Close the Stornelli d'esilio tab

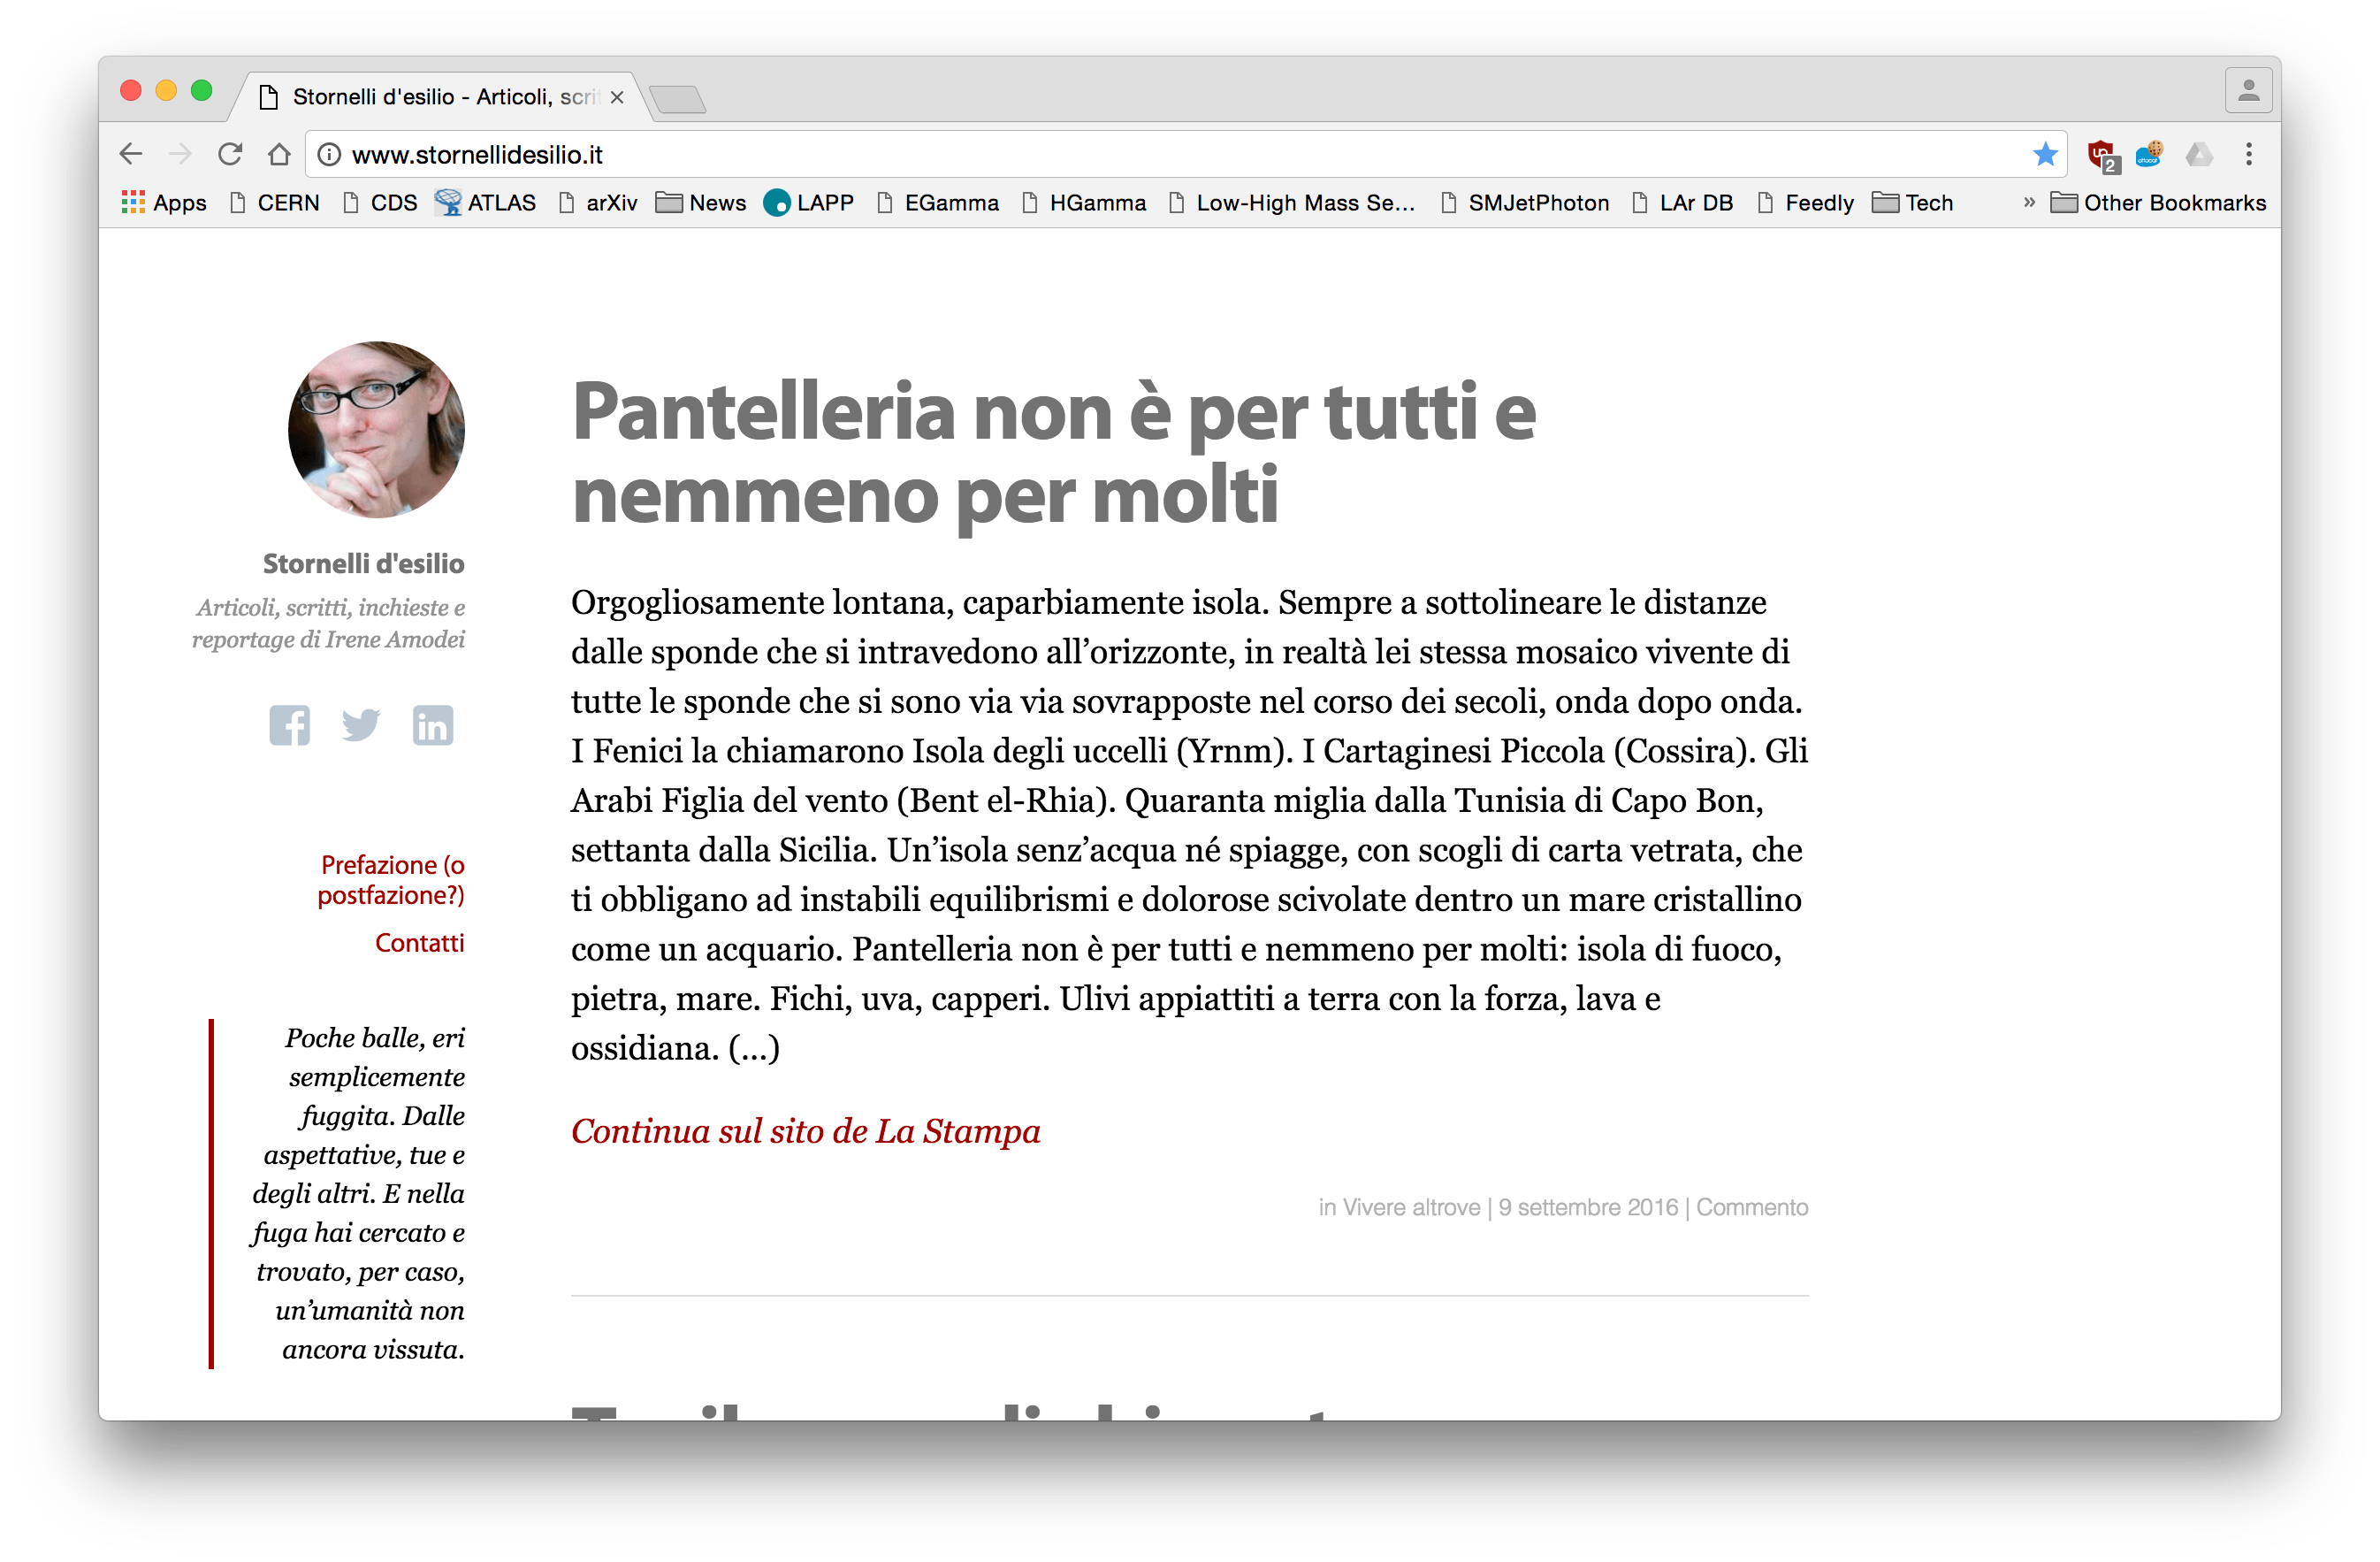(x=617, y=97)
